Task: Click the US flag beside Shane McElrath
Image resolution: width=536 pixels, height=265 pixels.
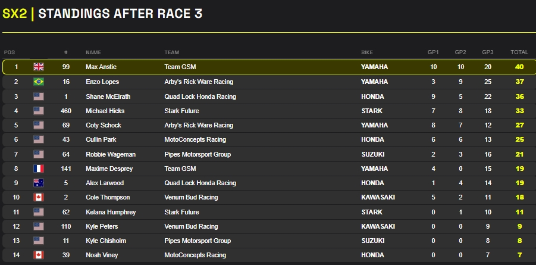Action: 39,96
